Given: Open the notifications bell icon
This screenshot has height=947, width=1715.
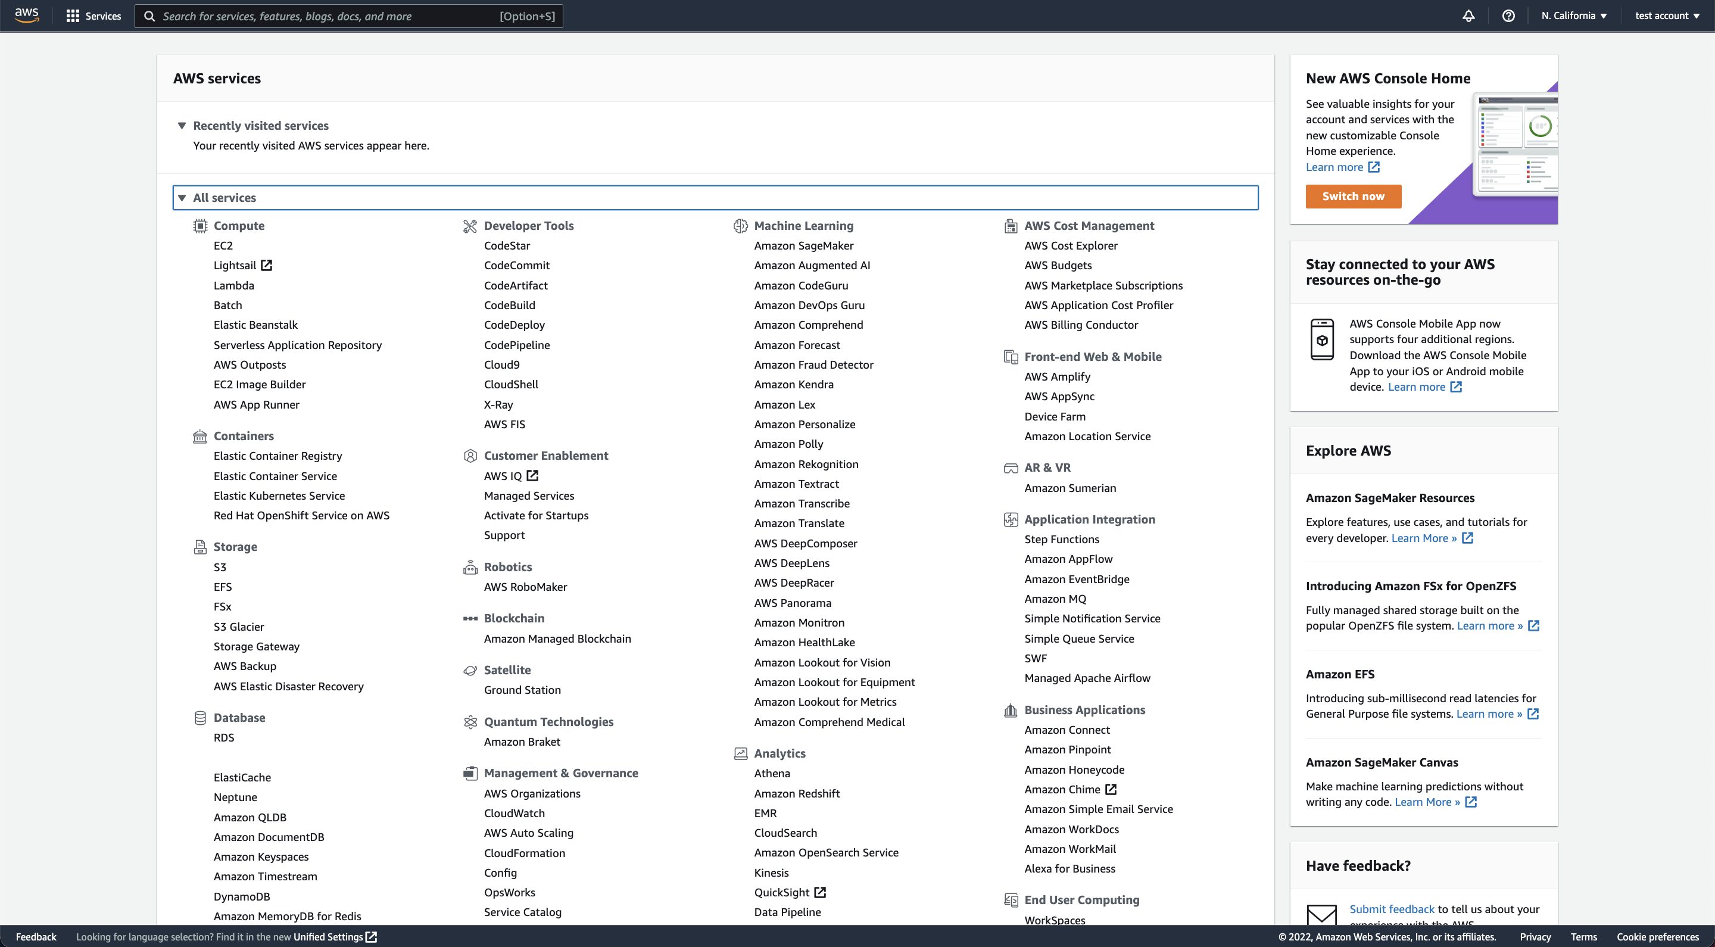Looking at the screenshot, I should tap(1469, 15).
